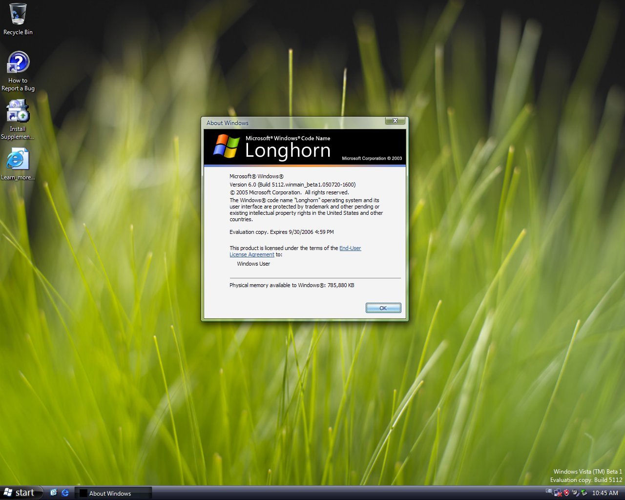This screenshot has height=500, width=625.
Task: Click the 10:45 AM clock
Action: click(x=605, y=493)
